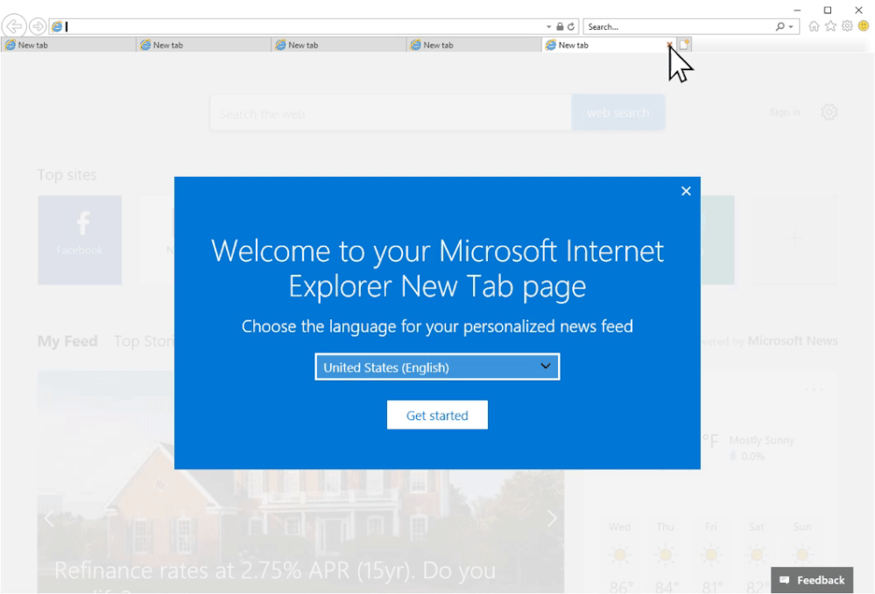Click the browser Back arrow button
This screenshot has height=594, width=875.
click(14, 25)
